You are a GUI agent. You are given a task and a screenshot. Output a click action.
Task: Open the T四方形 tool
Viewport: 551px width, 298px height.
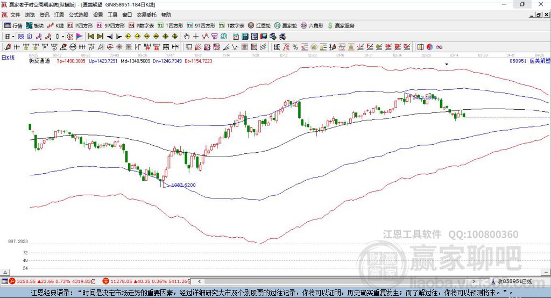(x=171, y=26)
